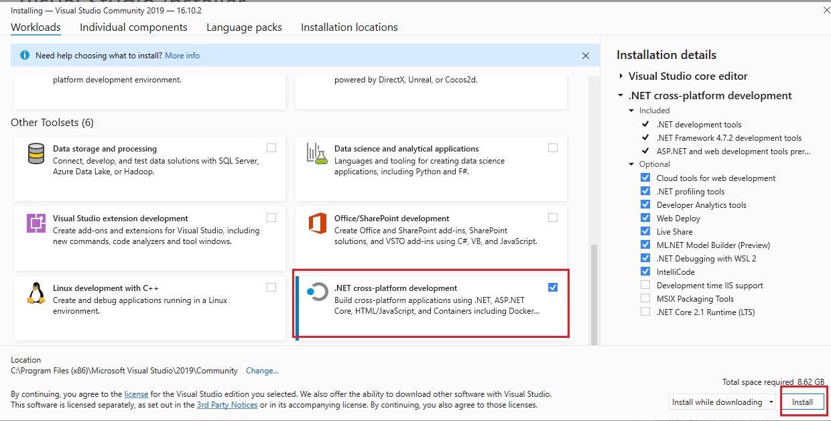The image size is (831, 421).
Task: Click the .NET cross-platform development icon
Action: tap(317, 292)
